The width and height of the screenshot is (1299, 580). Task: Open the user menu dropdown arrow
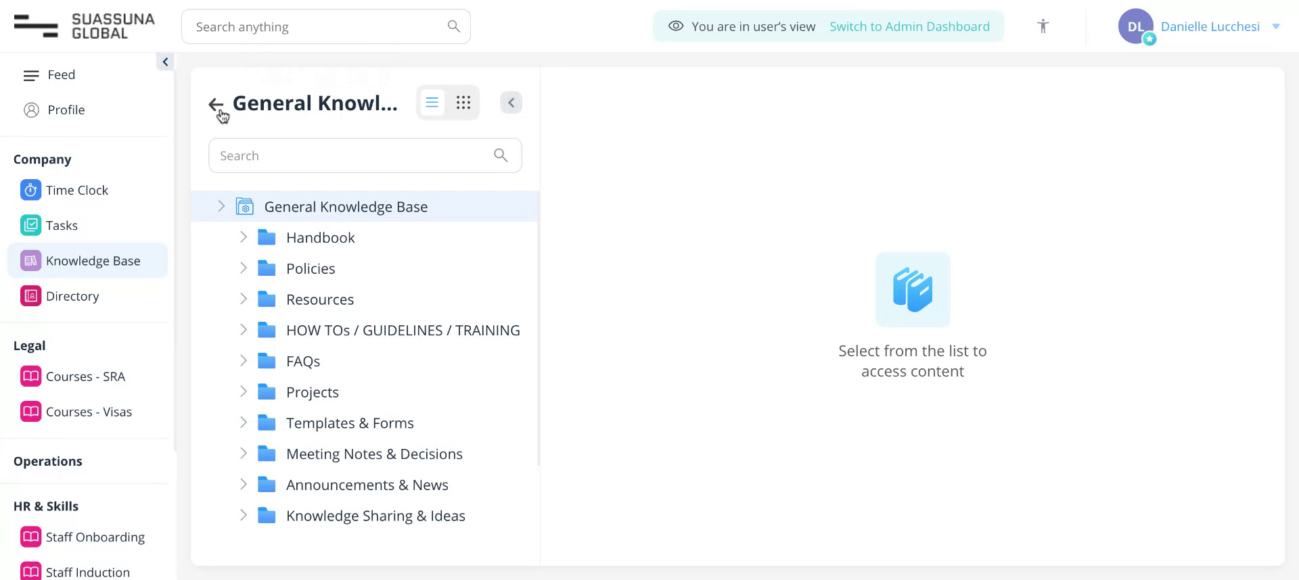pos(1276,26)
